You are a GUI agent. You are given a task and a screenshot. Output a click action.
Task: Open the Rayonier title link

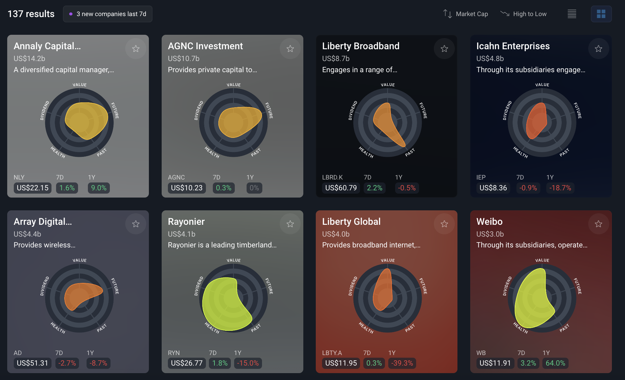click(186, 222)
